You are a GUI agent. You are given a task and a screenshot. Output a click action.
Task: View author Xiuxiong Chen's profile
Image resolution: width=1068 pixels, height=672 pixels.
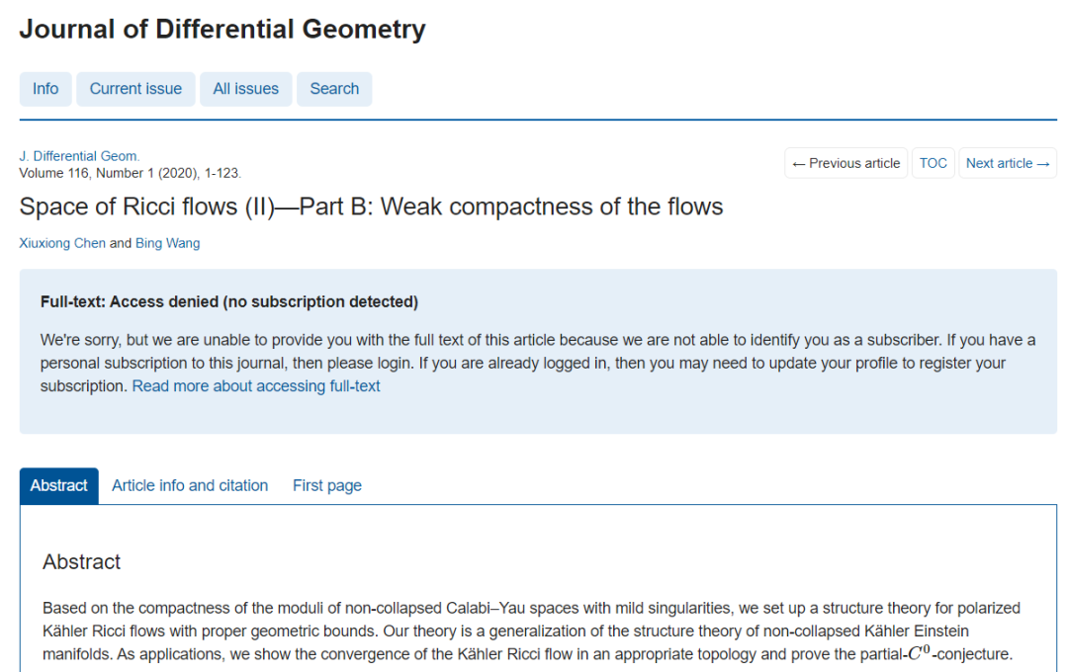62,243
